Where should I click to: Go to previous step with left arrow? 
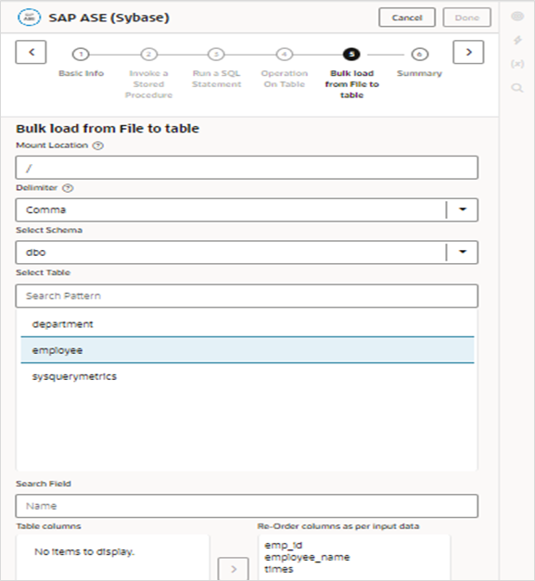tap(31, 52)
